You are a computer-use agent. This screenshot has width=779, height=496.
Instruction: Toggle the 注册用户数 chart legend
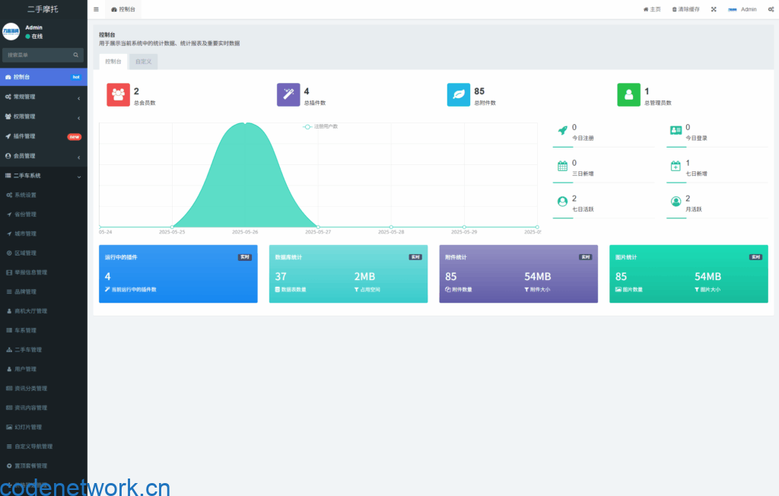point(320,127)
